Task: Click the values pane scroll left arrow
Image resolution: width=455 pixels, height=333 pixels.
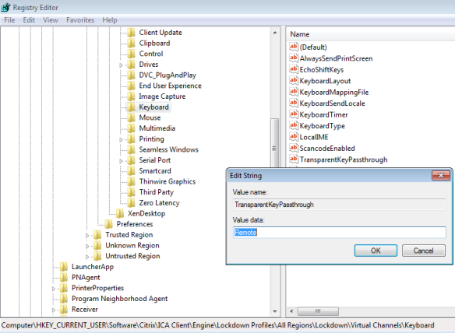Action: click(291, 311)
